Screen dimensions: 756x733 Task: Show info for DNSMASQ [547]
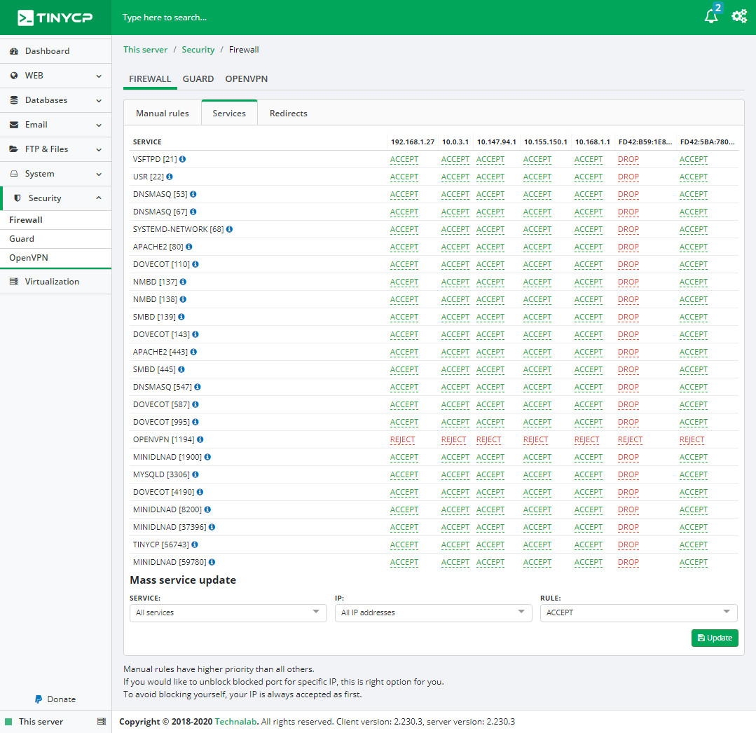tap(197, 387)
